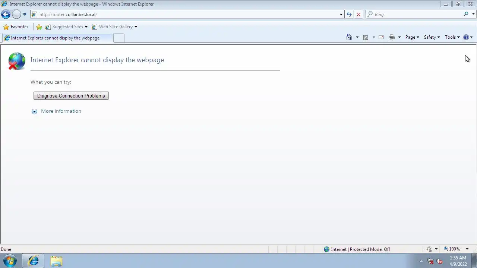The image size is (477, 268).
Task: Click the Forward navigation arrow button
Action: pos(16,15)
